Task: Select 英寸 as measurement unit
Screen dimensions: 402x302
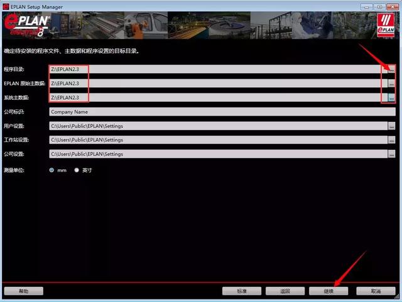Action: point(77,170)
